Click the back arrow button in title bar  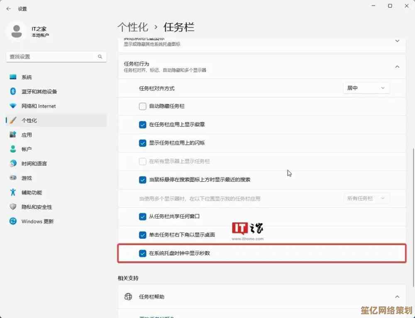[x=8, y=9]
